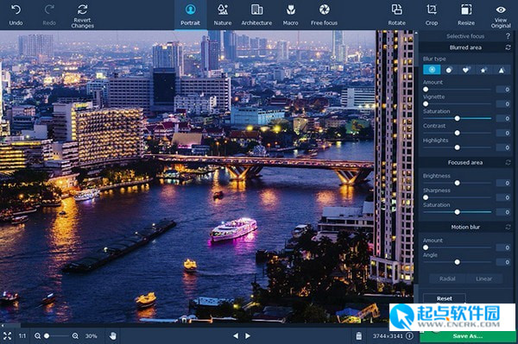Image resolution: width=518 pixels, height=344 pixels.
Task: Click the Contrast value field
Action: click(x=503, y=133)
